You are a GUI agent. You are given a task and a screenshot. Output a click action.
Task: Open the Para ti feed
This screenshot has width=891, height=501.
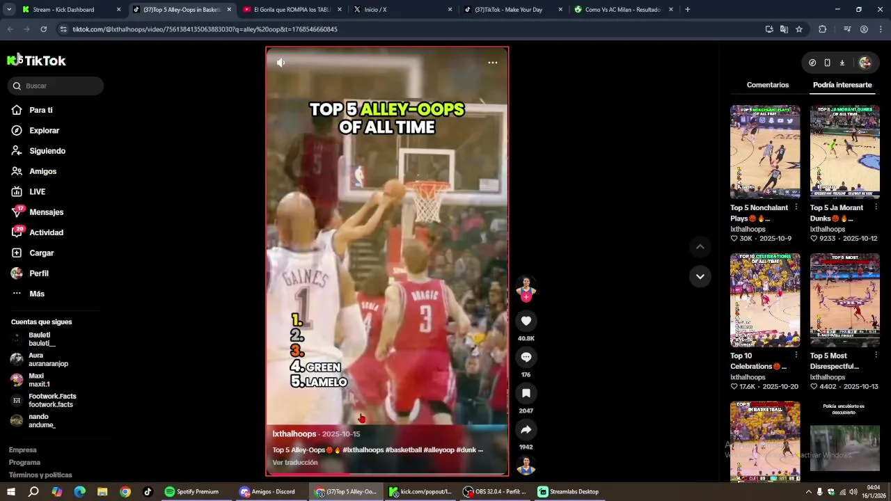pyautogui.click(x=41, y=110)
